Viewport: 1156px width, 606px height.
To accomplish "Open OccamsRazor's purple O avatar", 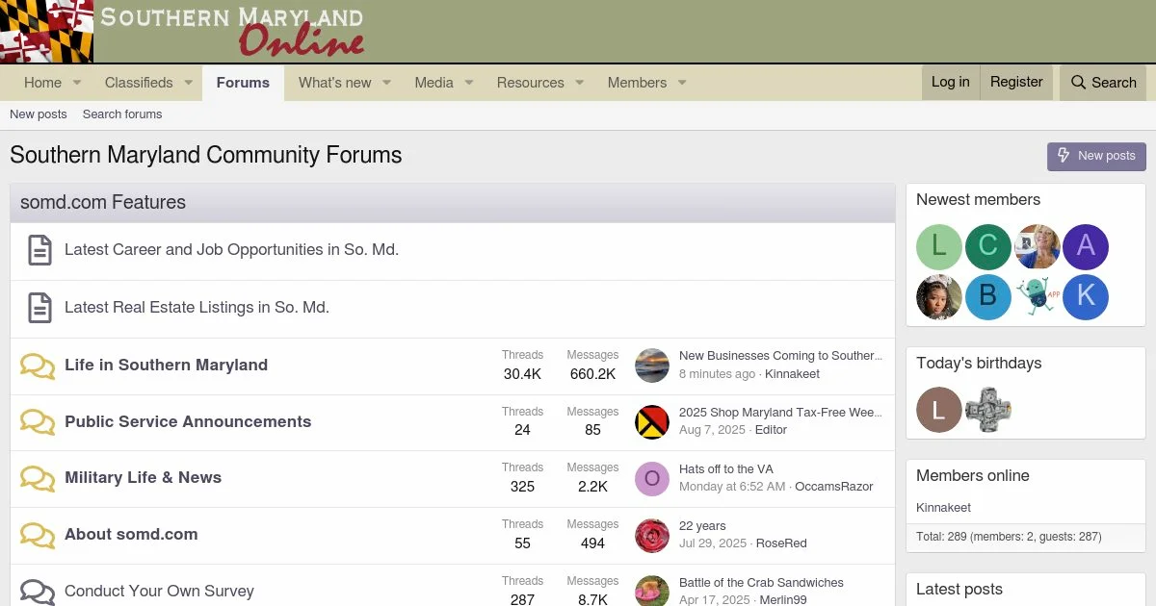I will point(652,479).
